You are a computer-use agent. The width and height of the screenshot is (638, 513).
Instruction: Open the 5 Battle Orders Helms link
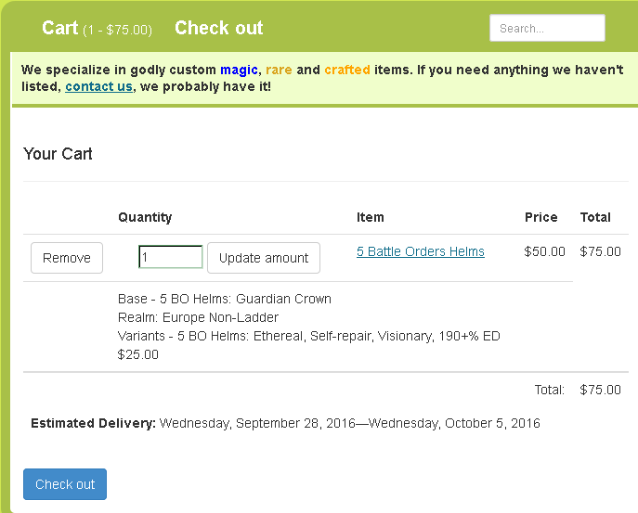pyautogui.click(x=421, y=251)
